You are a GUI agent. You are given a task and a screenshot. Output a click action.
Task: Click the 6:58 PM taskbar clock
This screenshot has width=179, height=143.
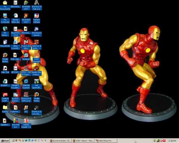[x=172, y=141]
